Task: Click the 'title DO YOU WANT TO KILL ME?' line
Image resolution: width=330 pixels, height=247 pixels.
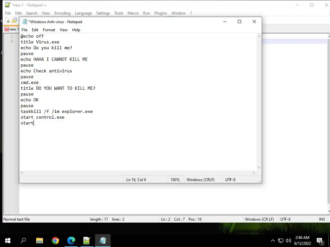Action: click(x=58, y=88)
